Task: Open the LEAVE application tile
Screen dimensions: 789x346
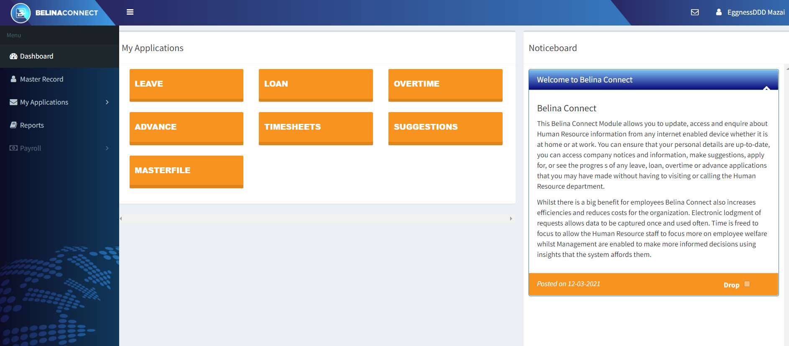Action: [x=186, y=85]
